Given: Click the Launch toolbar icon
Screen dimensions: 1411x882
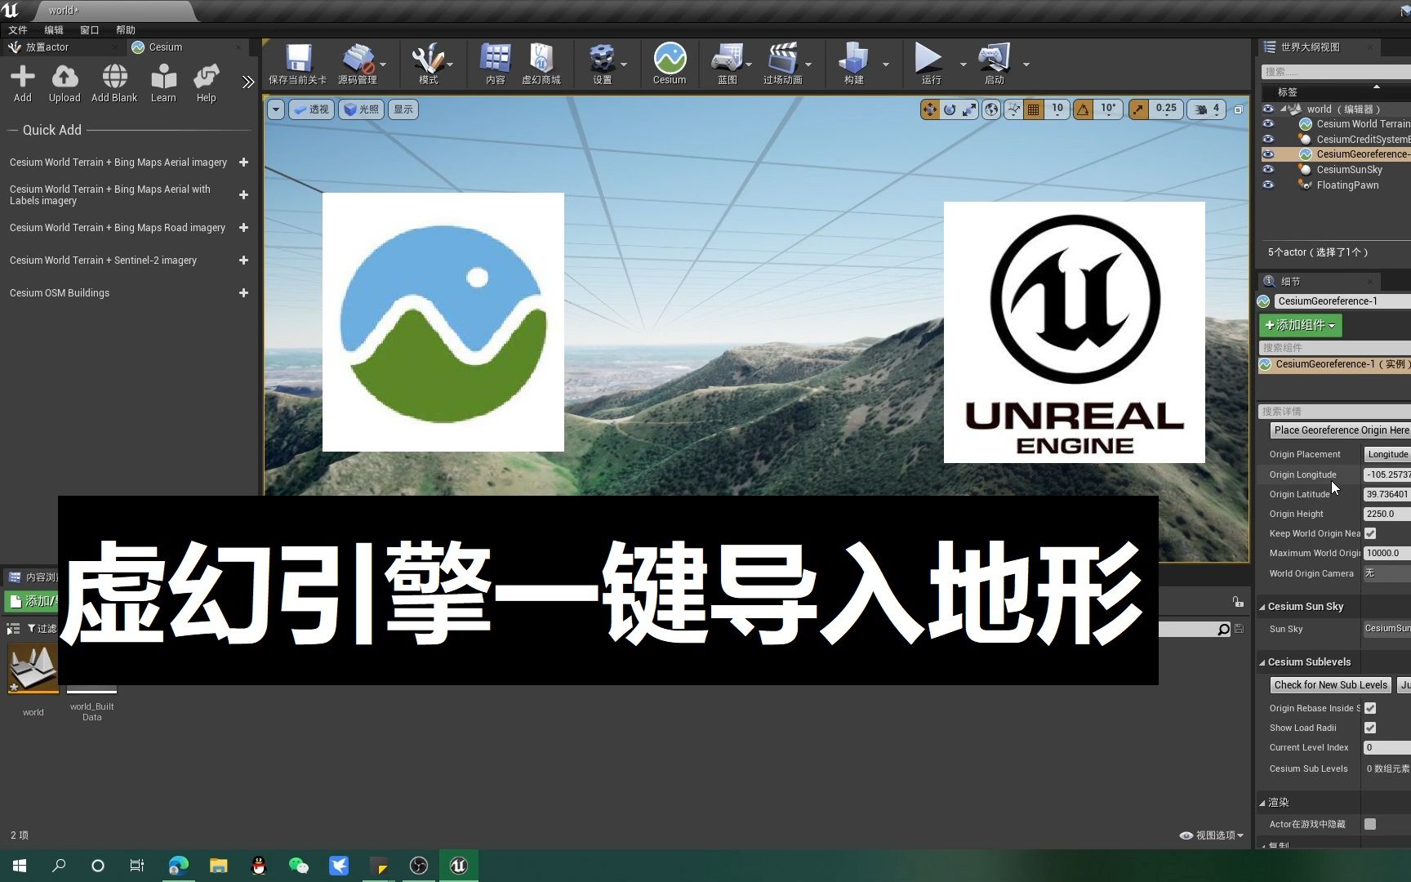Looking at the screenshot, I should [994, 59].
